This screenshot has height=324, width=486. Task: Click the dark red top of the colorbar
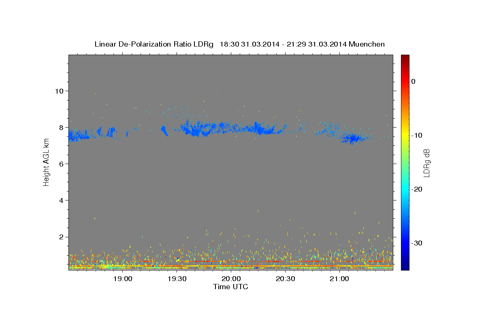tap(405, 58)
